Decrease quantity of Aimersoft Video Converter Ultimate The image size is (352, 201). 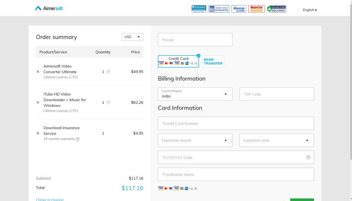pos(98,72)
